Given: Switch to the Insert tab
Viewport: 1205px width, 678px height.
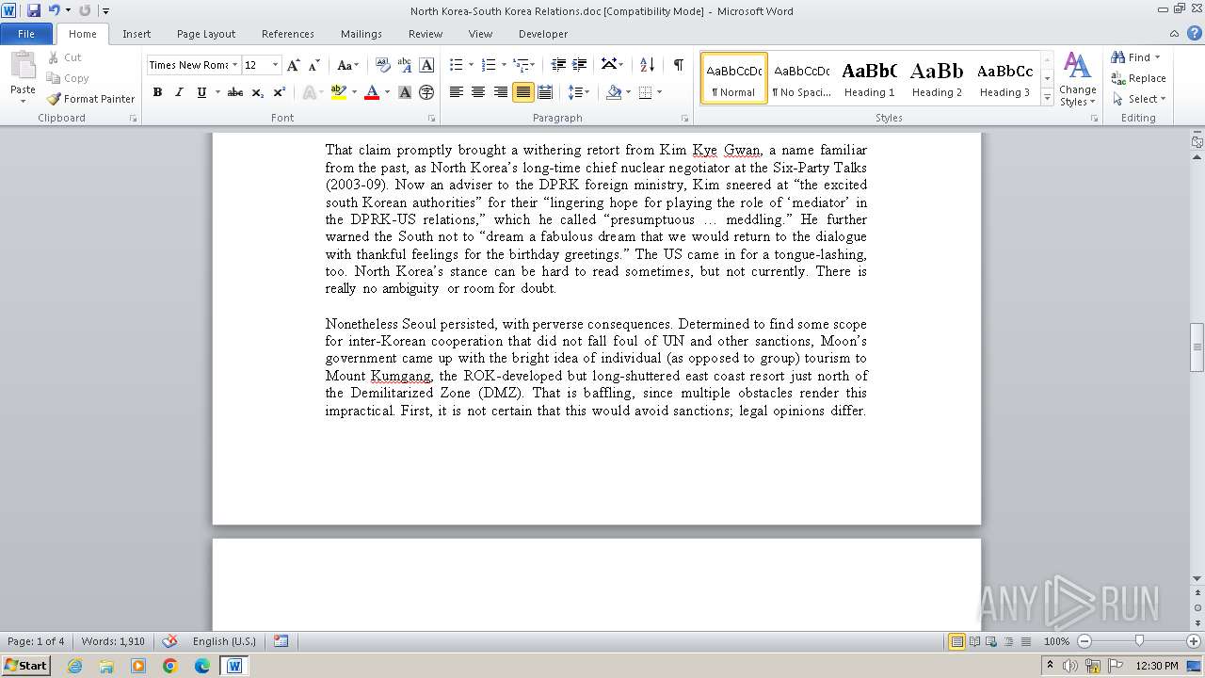Looking at the screenshot, I should coord(137,34).
